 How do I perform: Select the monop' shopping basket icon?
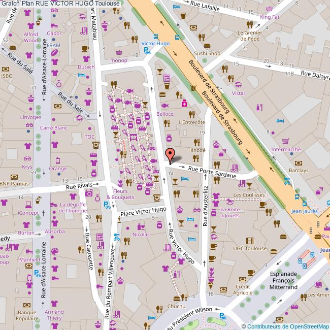(x=119, y=52)
